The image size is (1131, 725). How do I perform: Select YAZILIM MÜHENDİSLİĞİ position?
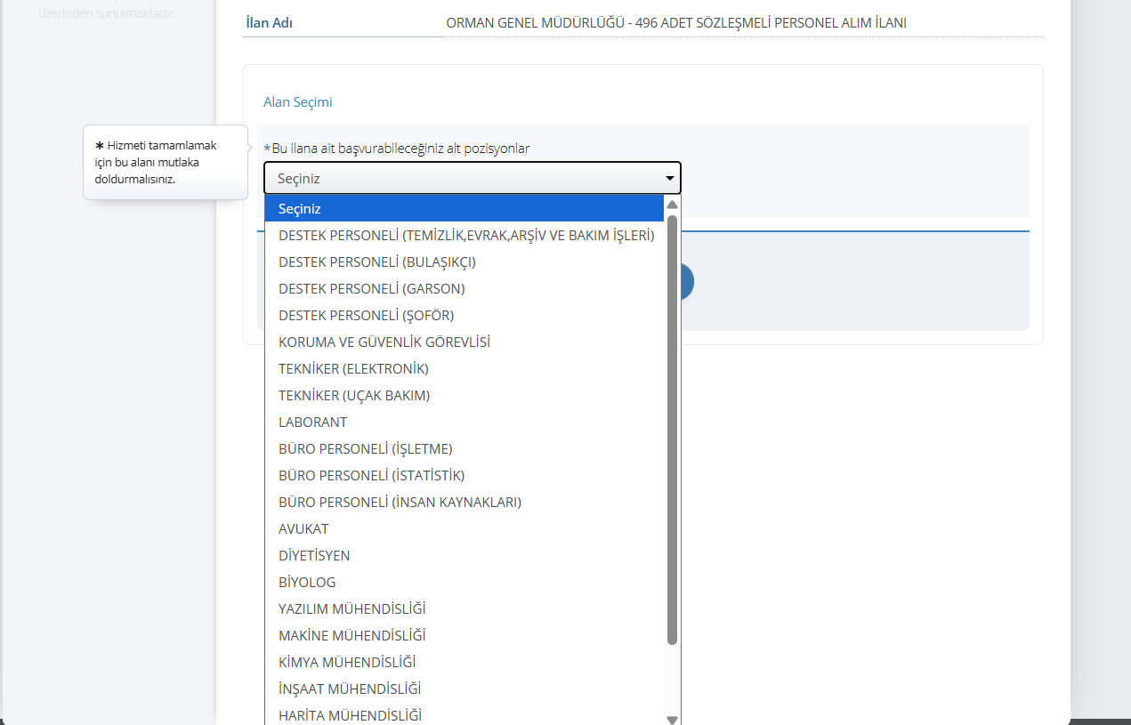(351, 608)
